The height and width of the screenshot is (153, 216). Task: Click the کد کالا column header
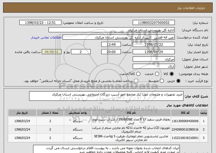click(185, 113)
